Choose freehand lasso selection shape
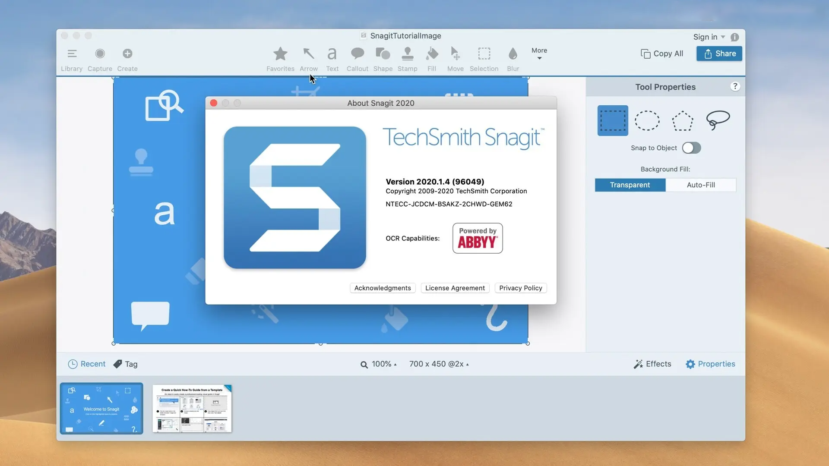This screenshot has width=829, height=466. coord(718,120)
